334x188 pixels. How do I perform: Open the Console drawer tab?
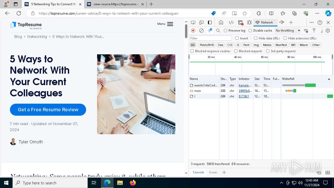(x=198, y=172)
